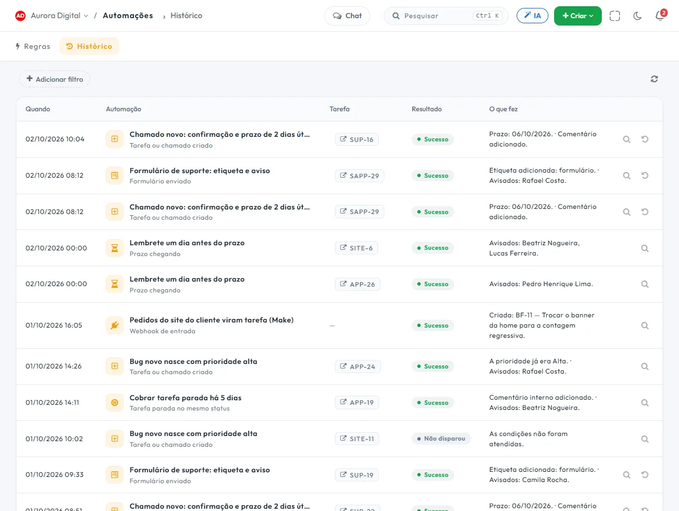
Task: View details of 08:12 Chamado novo run
Action: (x=627, y=212)
